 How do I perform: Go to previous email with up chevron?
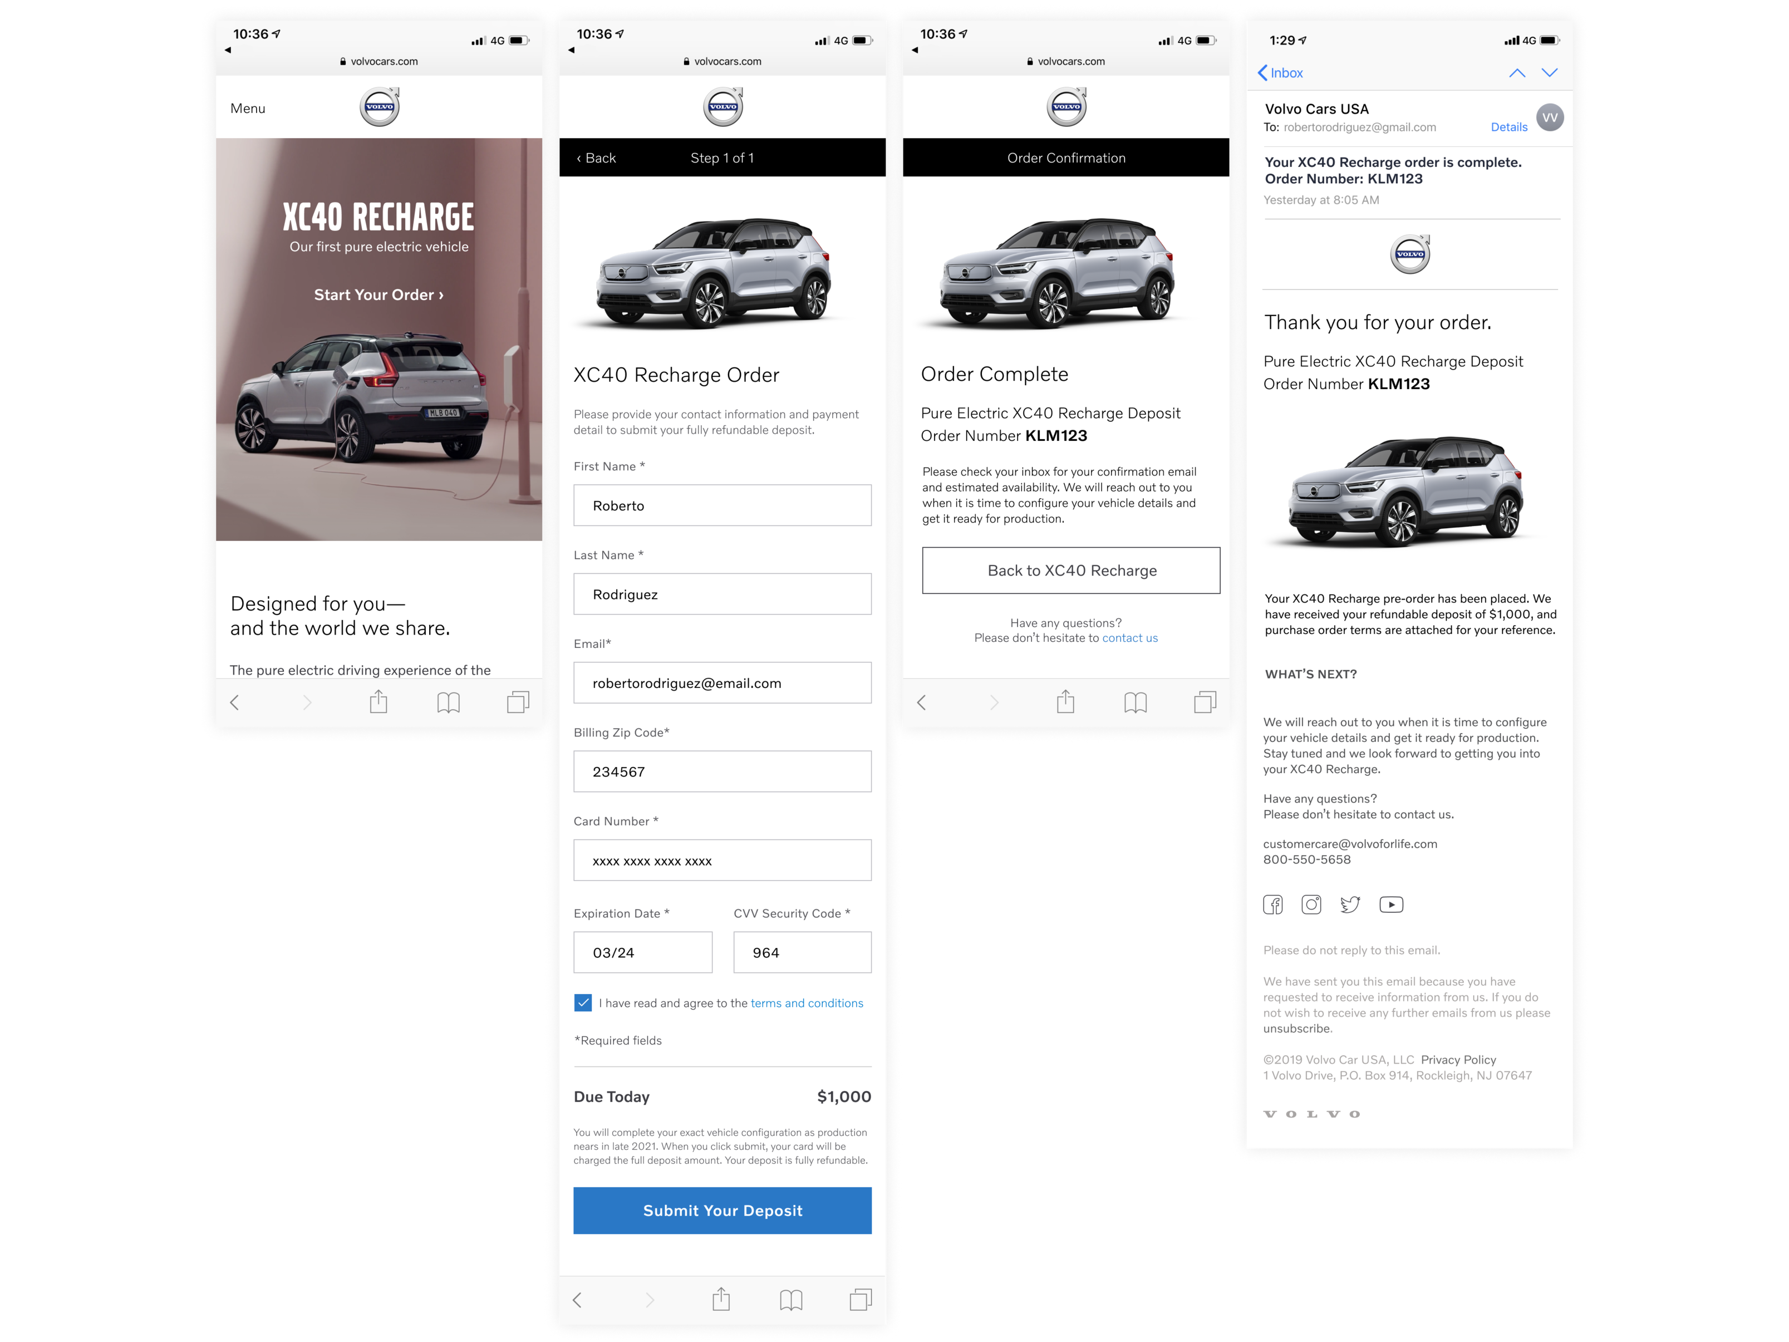click(x=1517, y=73)
